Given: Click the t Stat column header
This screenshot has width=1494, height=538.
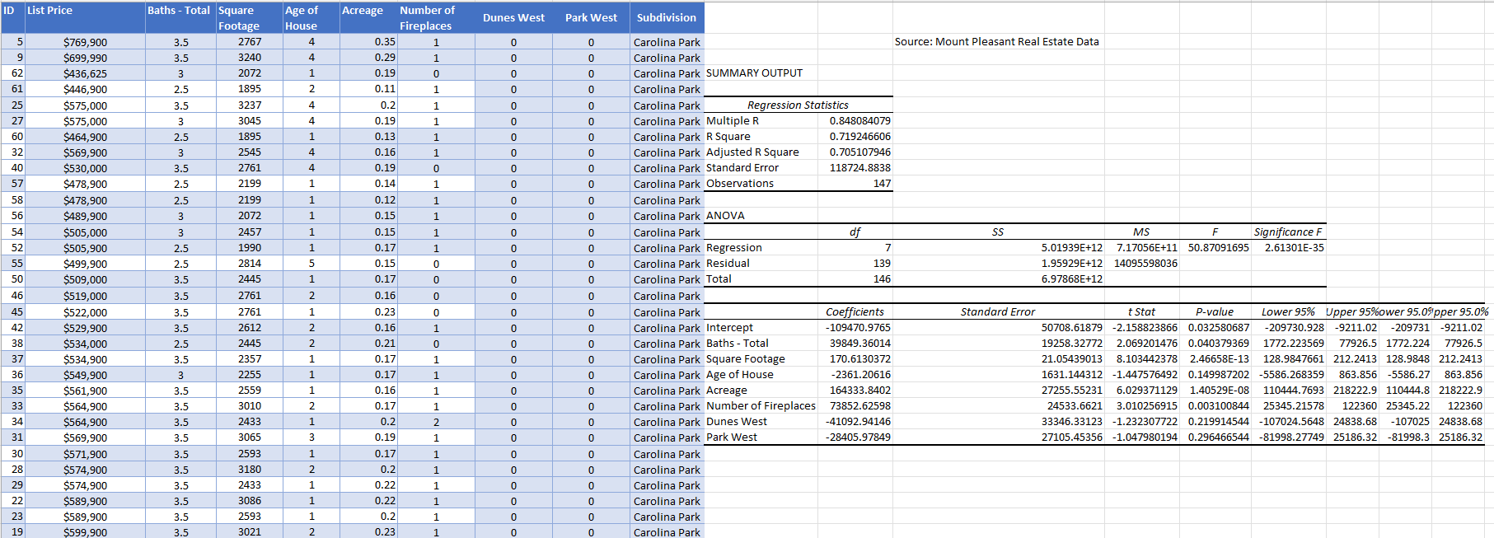Looking at the screenshot, I should tap(1141, 312).
